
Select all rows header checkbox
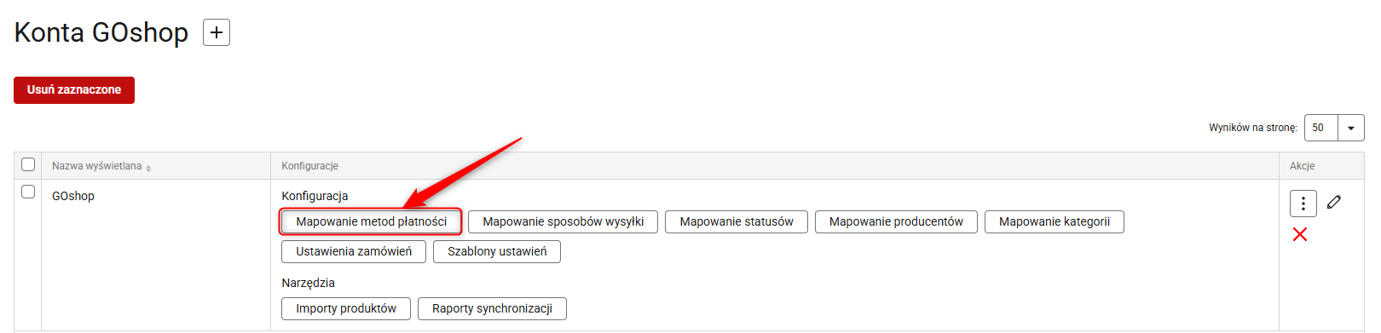28,164
